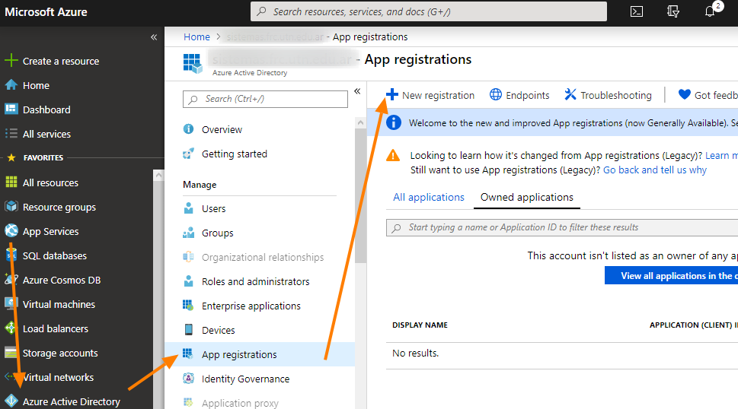
Task: Open Load balancers in sidebar
Action: click(56, 328)
